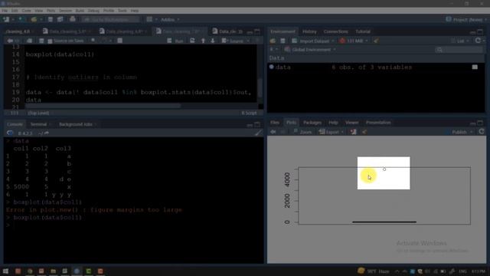This screenshot has width=490, height=276.
Task: Click the find/replace magnifier icon in editor
Action: pos(93,41)
